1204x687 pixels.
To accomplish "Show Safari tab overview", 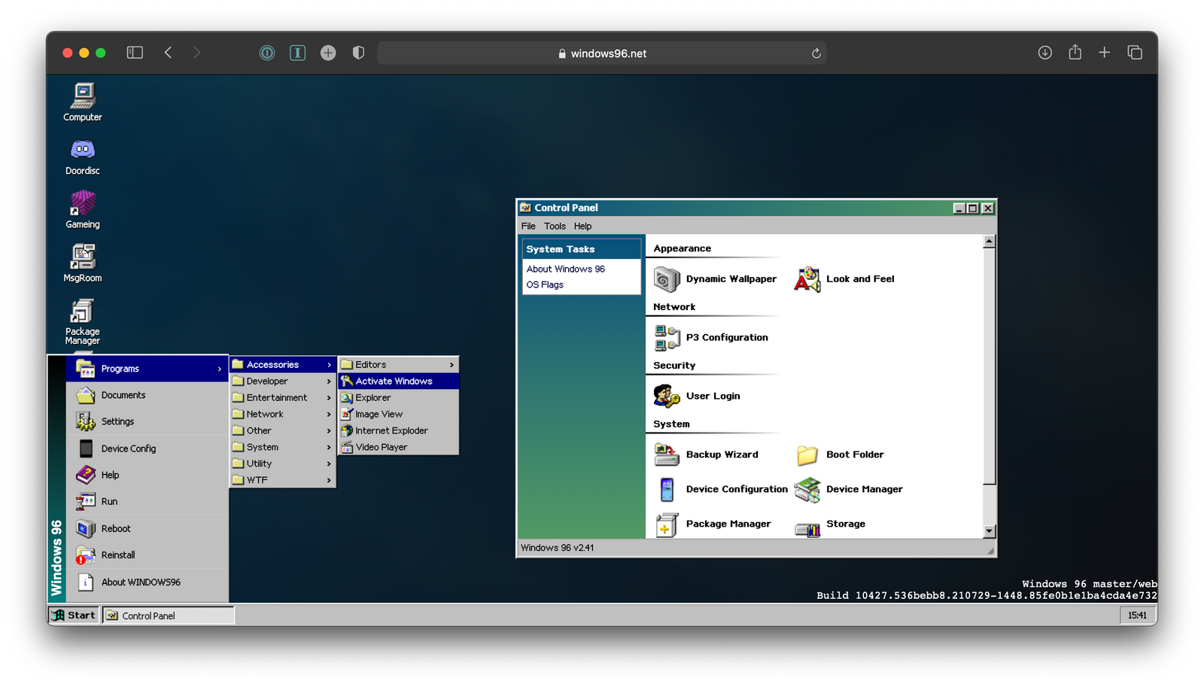I will 1135,53.
